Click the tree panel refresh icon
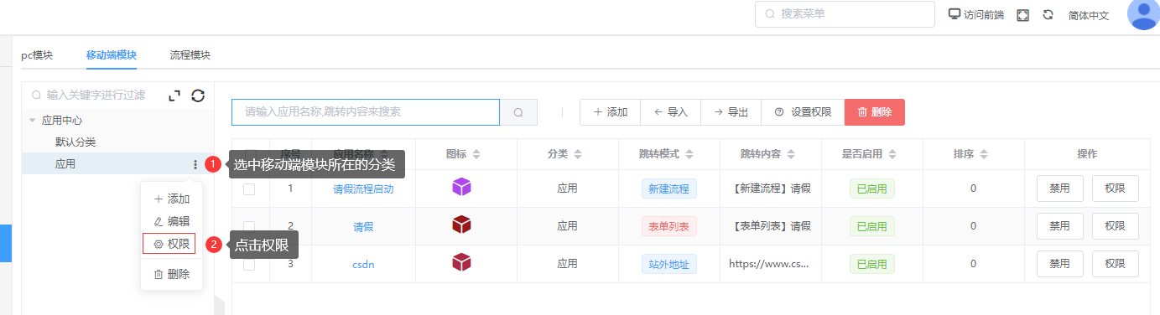The image size is (1160, 315). (198, 96)
